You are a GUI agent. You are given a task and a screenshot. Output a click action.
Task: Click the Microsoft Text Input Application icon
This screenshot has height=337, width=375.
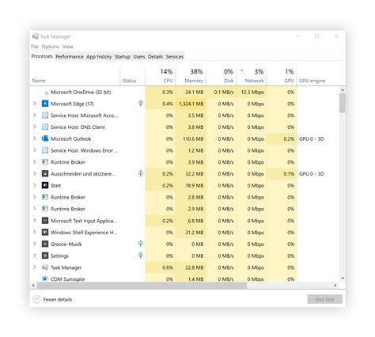coord(45,221)
